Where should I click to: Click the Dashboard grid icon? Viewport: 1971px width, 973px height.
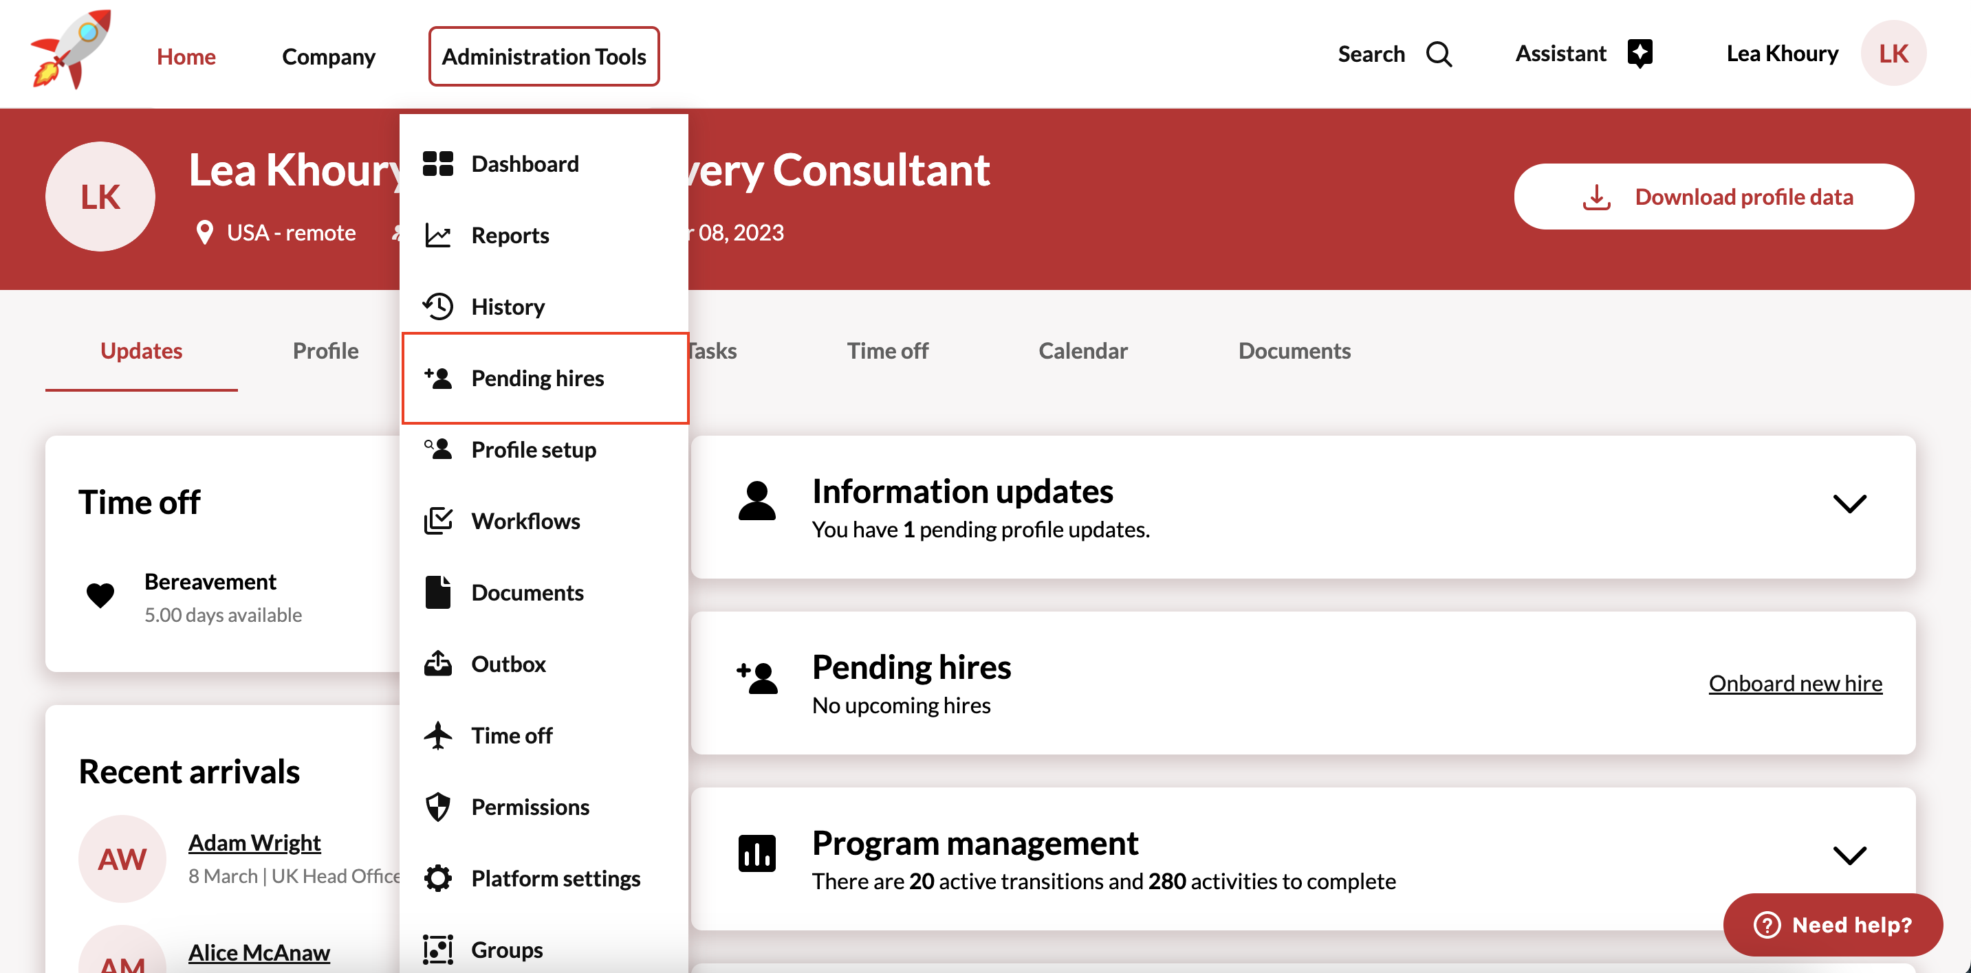tap(437, 164)
